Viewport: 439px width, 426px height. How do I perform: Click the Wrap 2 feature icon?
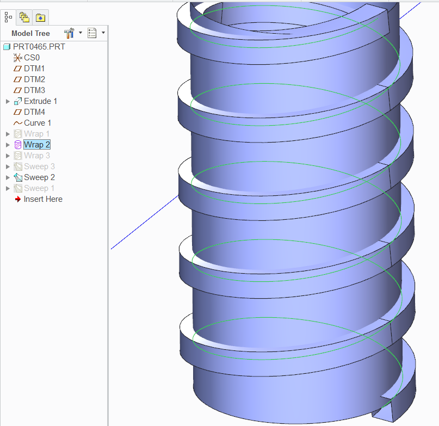17,145
